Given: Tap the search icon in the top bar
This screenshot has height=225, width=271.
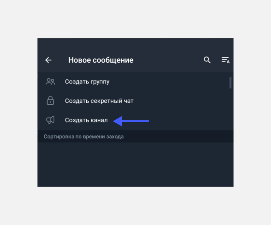Looking at the screenshot, I should 207,60.
